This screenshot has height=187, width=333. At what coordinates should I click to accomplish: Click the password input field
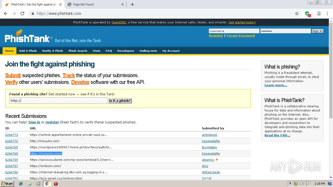click(285, 31)
